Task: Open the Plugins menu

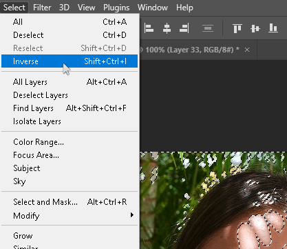Action: pyautogui.click(x=116, y=8)
